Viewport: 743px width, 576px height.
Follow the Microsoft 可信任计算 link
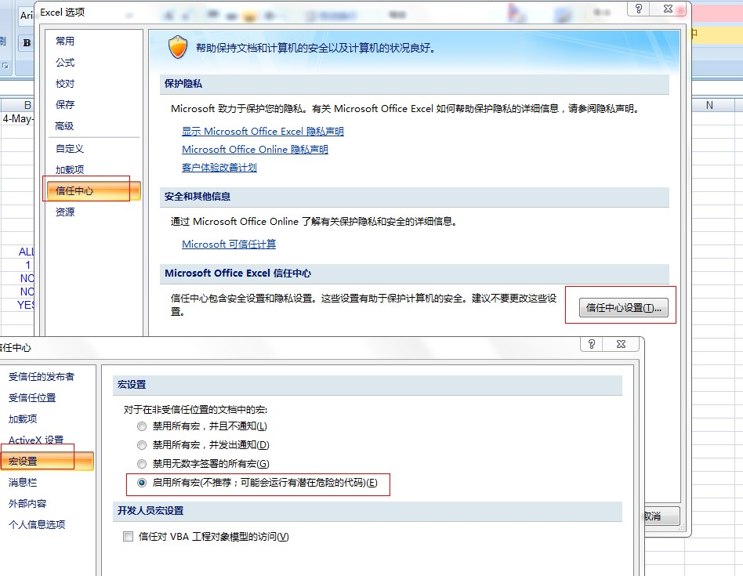pos(229,245)
